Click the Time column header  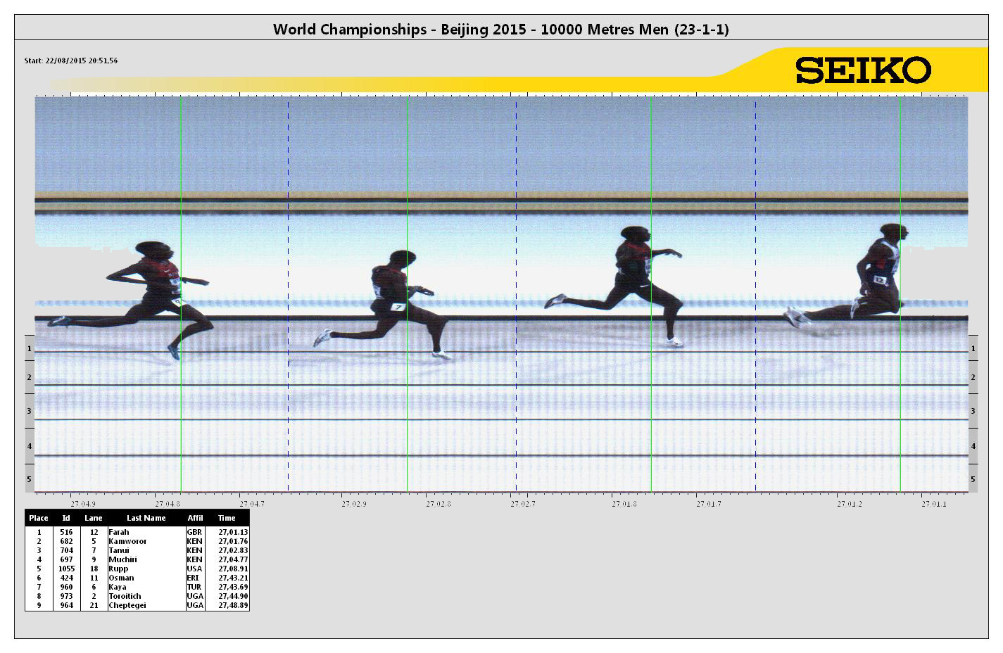click(x=225, y=517)
